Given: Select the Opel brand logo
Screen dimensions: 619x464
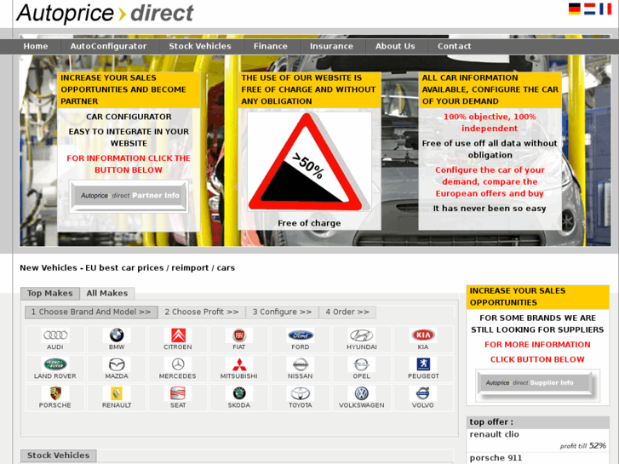Looking at the screenshot, I should (362, 364).
